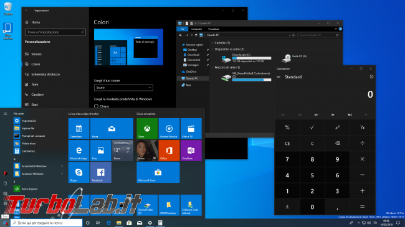Open the Office tile
405x227 pixels.
point(169,151)
